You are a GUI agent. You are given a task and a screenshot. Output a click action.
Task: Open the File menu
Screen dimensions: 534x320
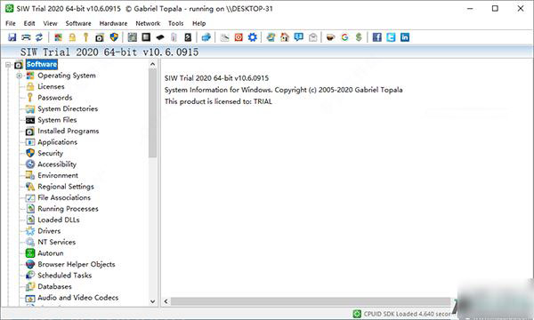11,23
